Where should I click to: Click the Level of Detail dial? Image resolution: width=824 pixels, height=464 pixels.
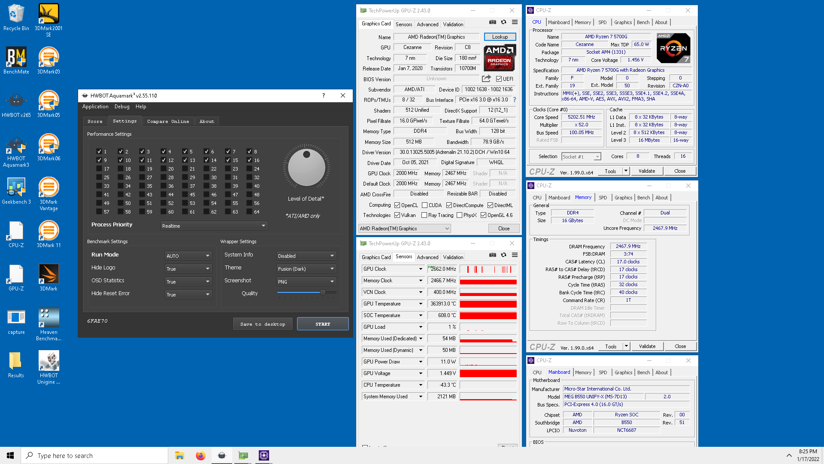(306, 168)
